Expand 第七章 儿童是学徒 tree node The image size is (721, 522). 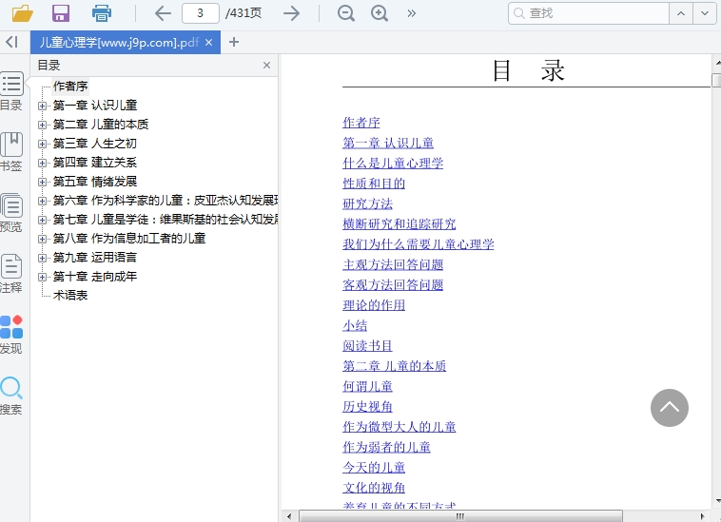click(42, 220)
